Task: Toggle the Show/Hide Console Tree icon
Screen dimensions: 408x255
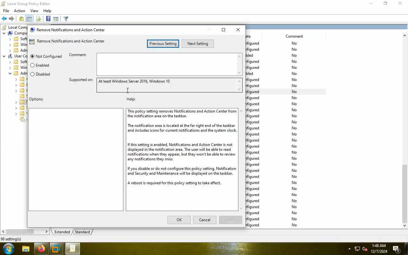Action: point(29,19)
